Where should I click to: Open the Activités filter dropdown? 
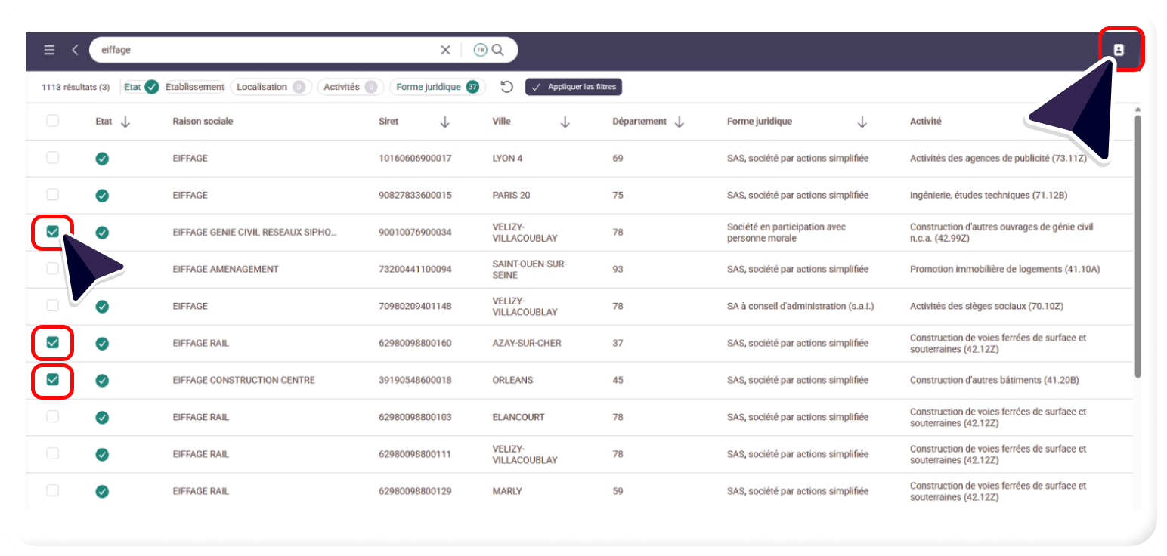(350, 87)
